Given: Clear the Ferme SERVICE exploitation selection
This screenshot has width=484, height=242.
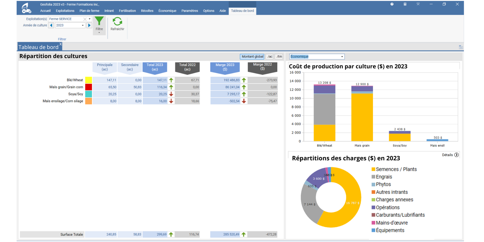Looking at the screenshot, I should pos(85,19).
